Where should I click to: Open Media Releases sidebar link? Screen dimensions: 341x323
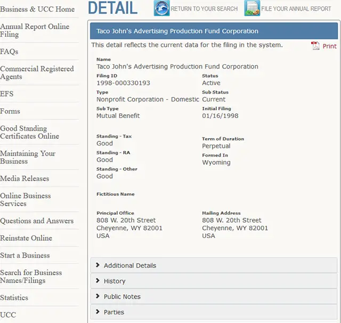click(25, 178)
